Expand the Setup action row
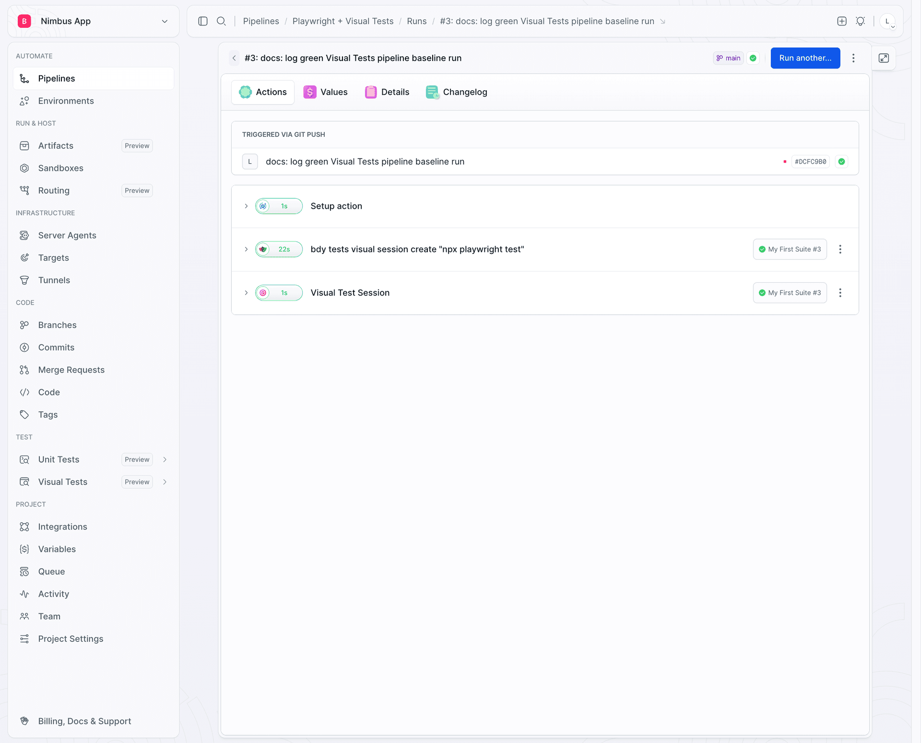The width and height of the screenshot is (921, 743). [246, 206]
